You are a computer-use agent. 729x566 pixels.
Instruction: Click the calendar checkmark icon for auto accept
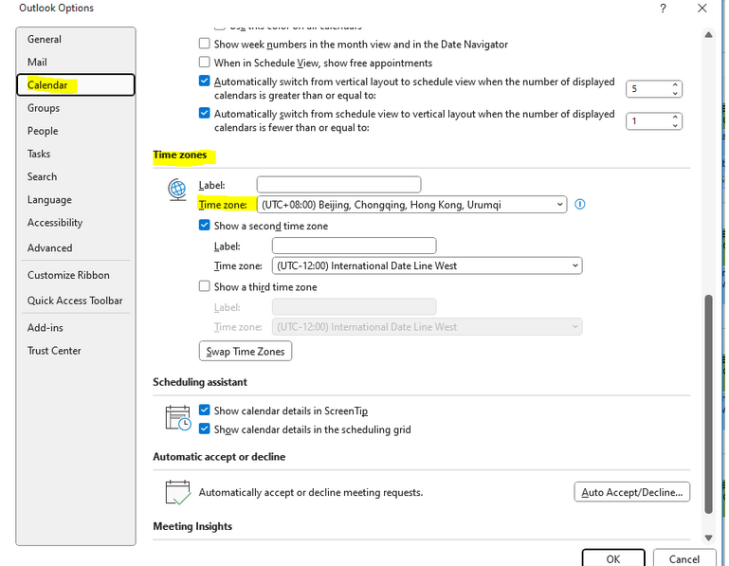(x=177, y=492)
